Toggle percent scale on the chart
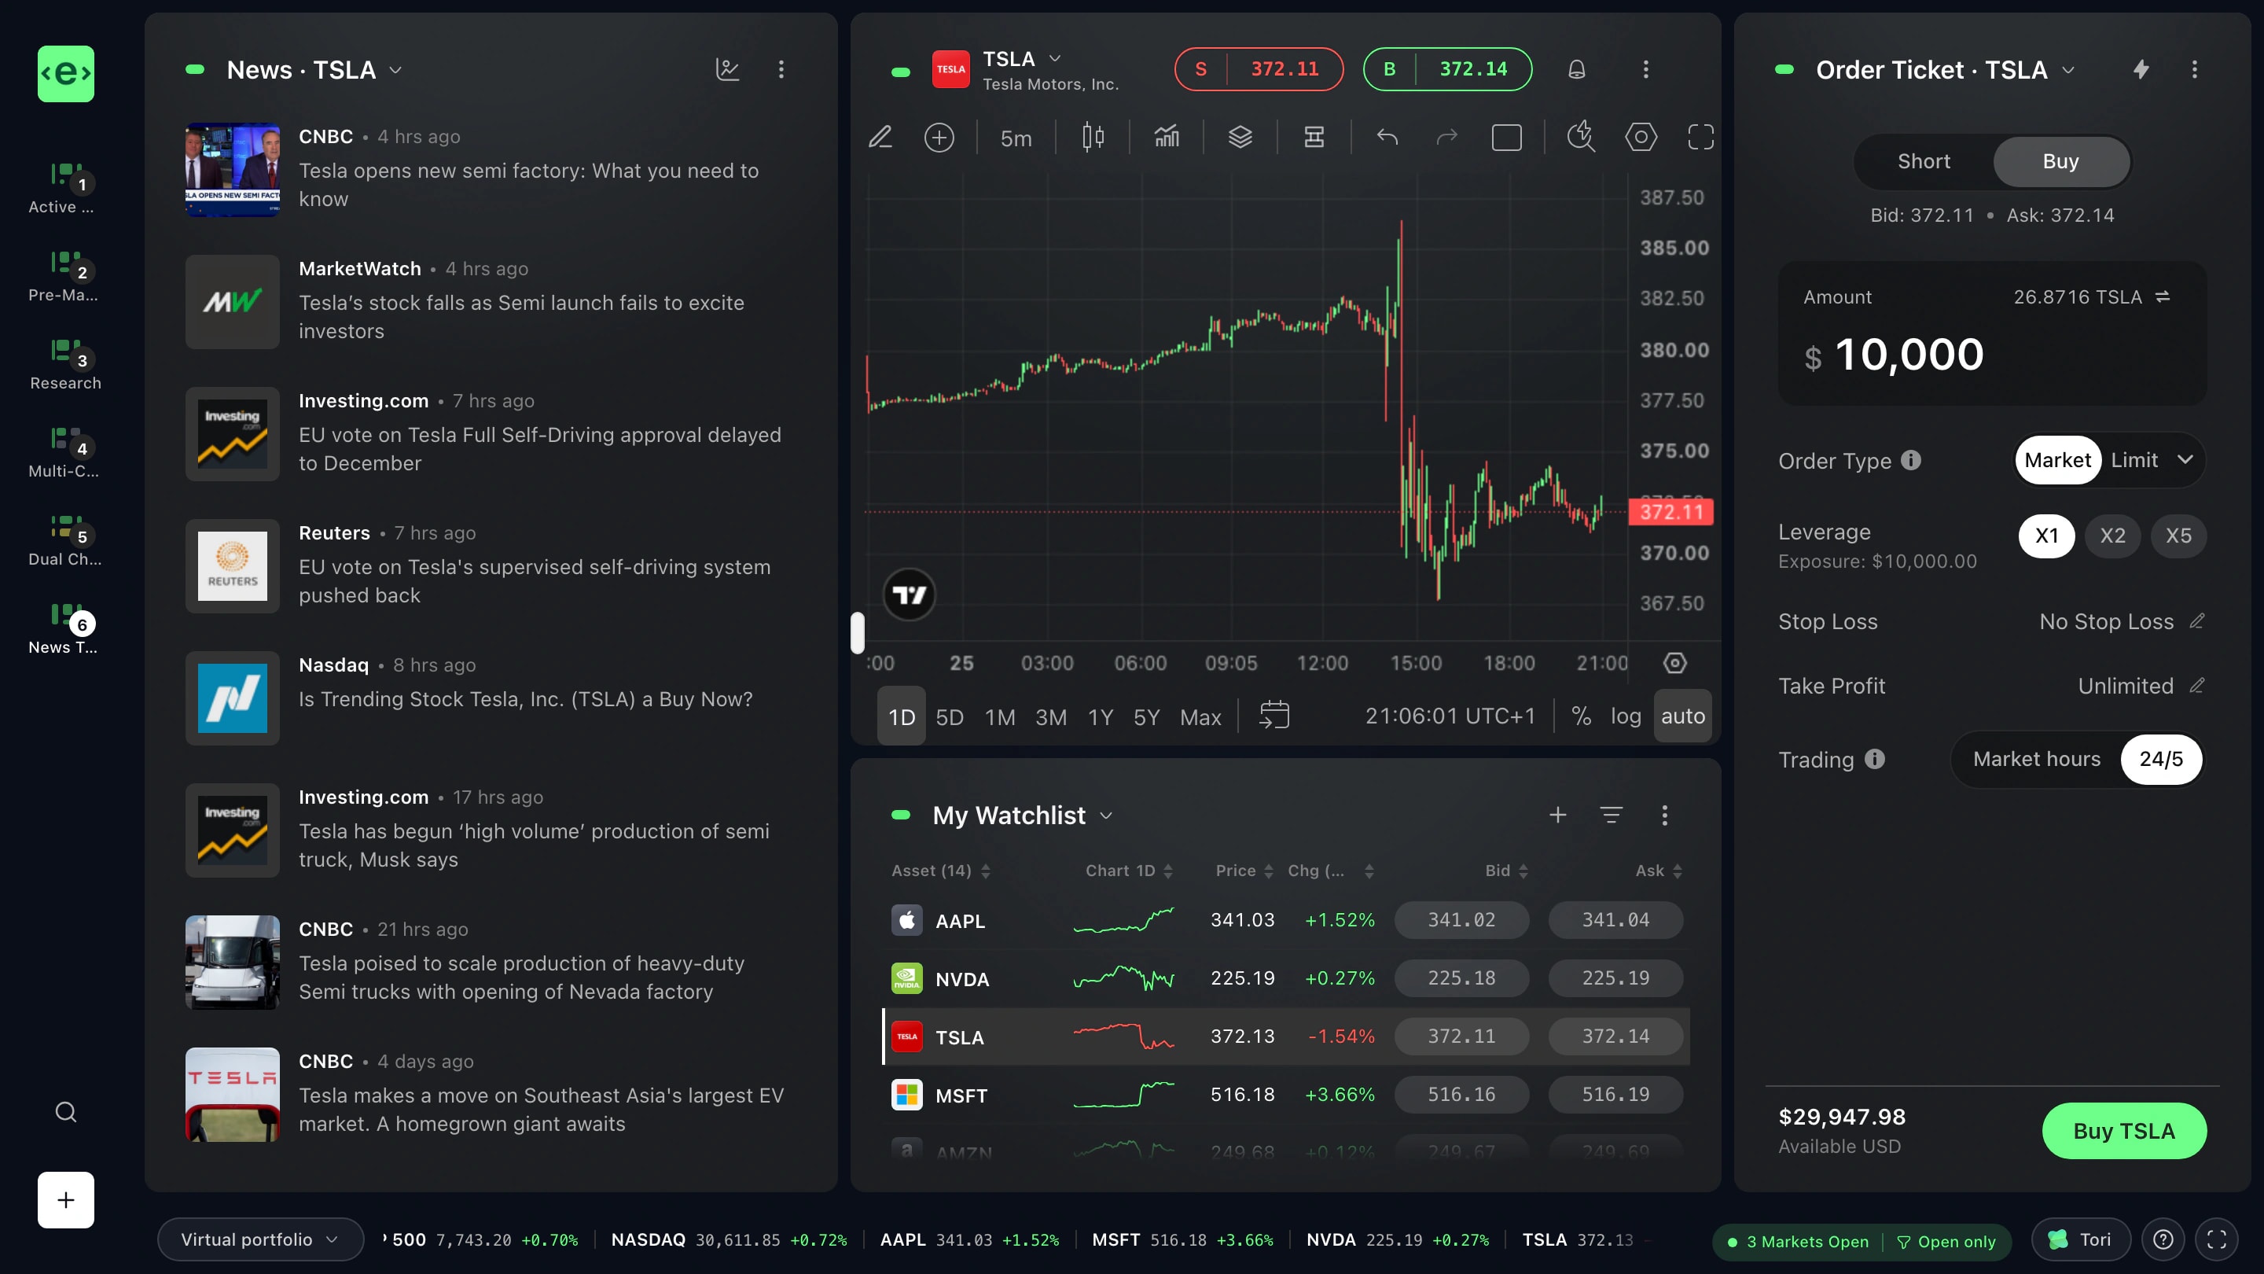Screen dimensions: 2264x1274 [1581, 716]
